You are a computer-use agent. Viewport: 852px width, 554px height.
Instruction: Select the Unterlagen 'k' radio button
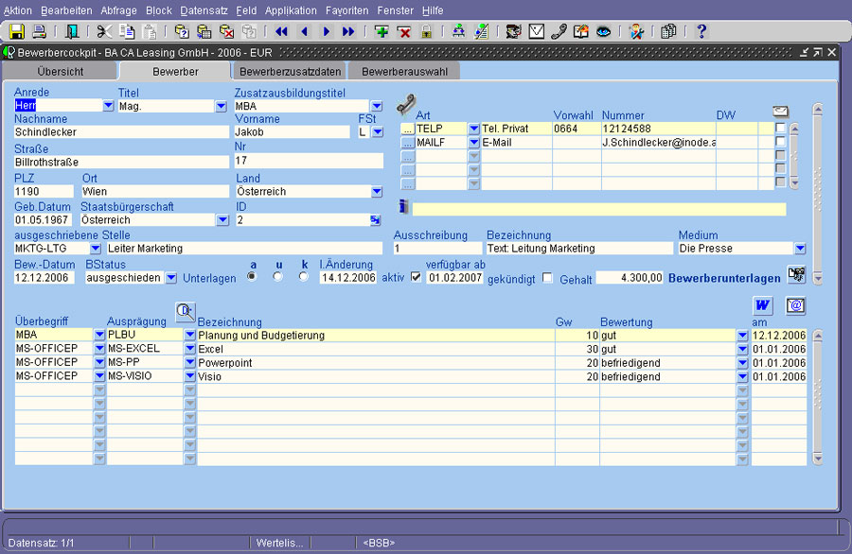click(303, 276)
